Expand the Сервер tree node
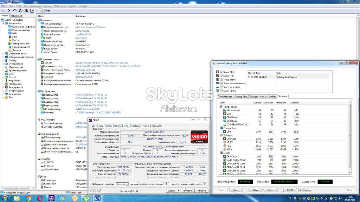 [x=3, y=60]
